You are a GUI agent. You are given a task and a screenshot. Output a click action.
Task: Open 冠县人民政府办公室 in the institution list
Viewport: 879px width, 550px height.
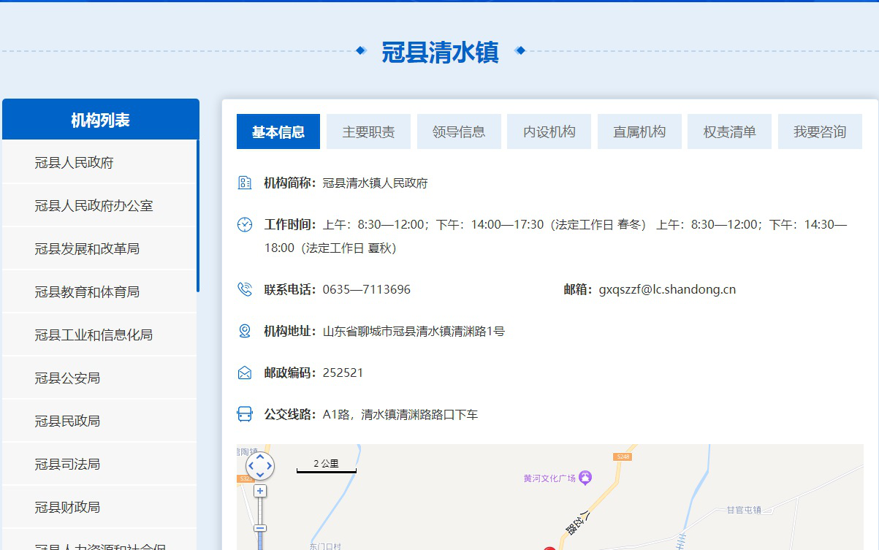pos(94,206)
